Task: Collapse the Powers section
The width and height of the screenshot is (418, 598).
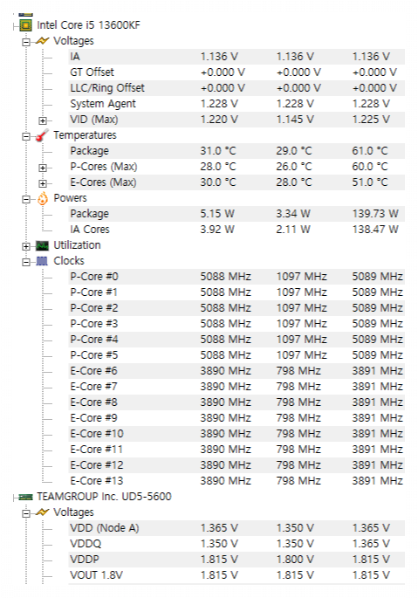Action: [x=26, y=199]
